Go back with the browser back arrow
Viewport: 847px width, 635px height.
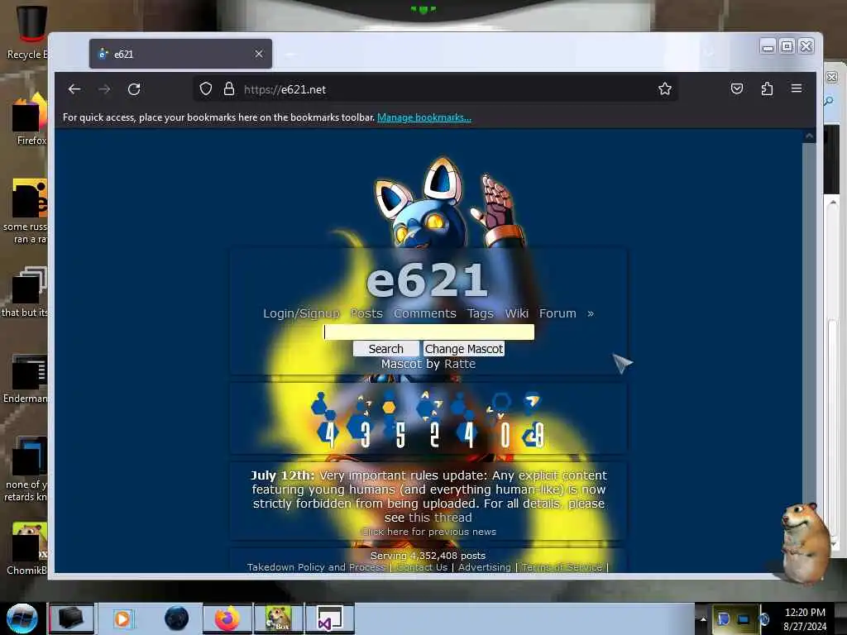[74, 89]
